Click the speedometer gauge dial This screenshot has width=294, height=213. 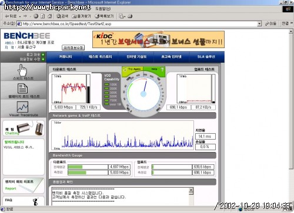tap(143, 94)
